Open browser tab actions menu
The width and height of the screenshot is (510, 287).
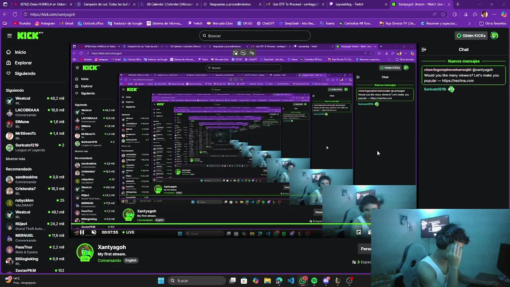[x=4, y=4]
